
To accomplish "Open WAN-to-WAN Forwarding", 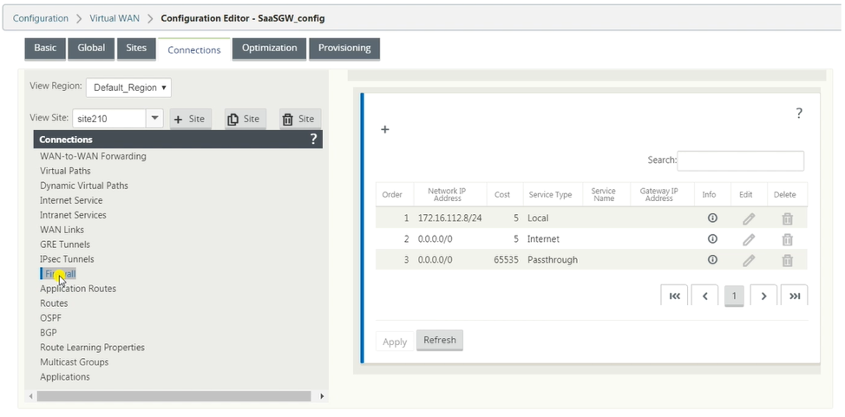I will pos(93,156).
